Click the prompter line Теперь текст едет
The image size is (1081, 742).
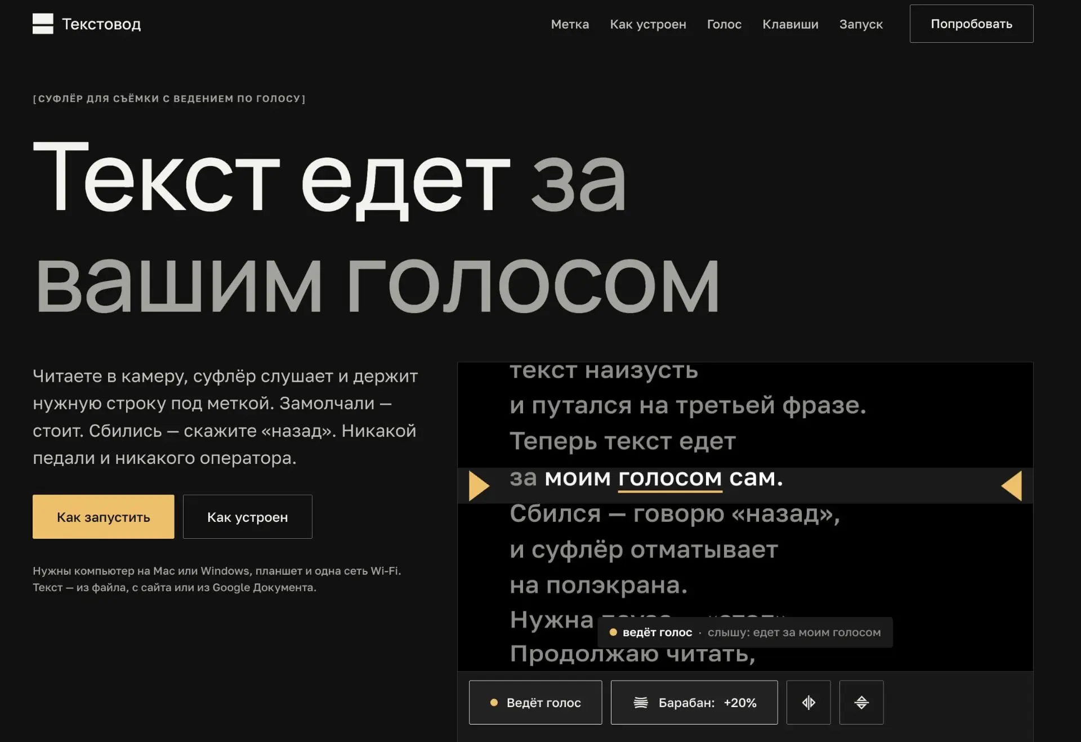pyautogui.click(x=623, y=441)
